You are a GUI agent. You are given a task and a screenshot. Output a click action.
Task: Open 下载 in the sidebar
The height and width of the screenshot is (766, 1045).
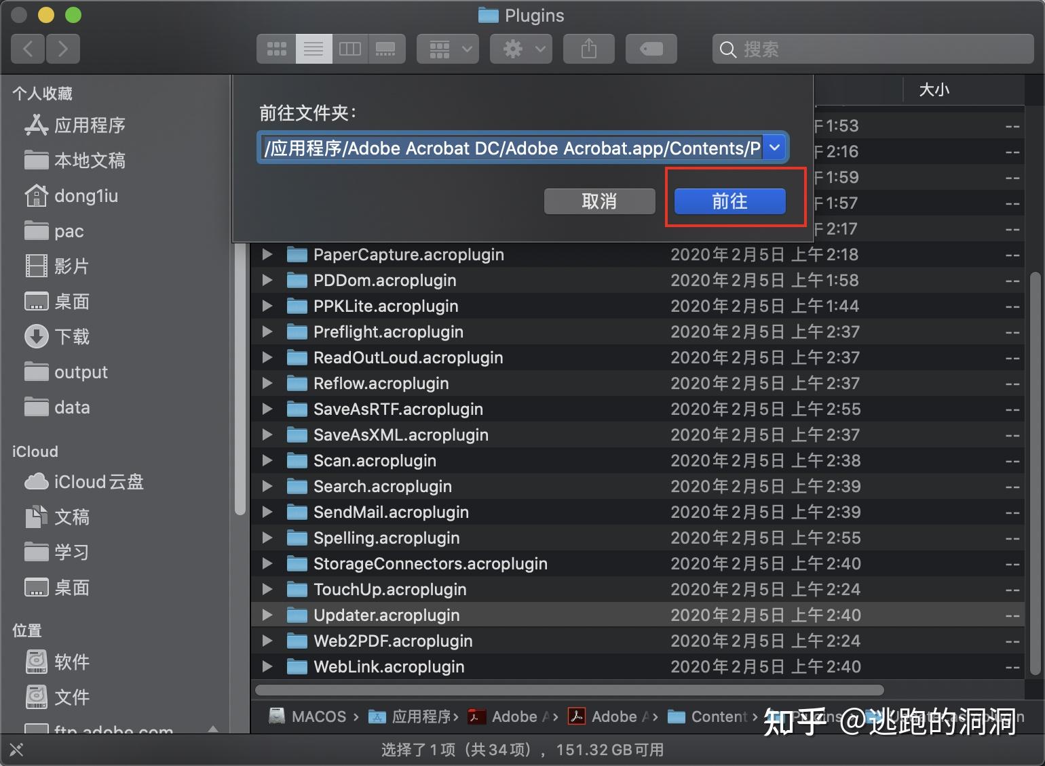(57, 337)
